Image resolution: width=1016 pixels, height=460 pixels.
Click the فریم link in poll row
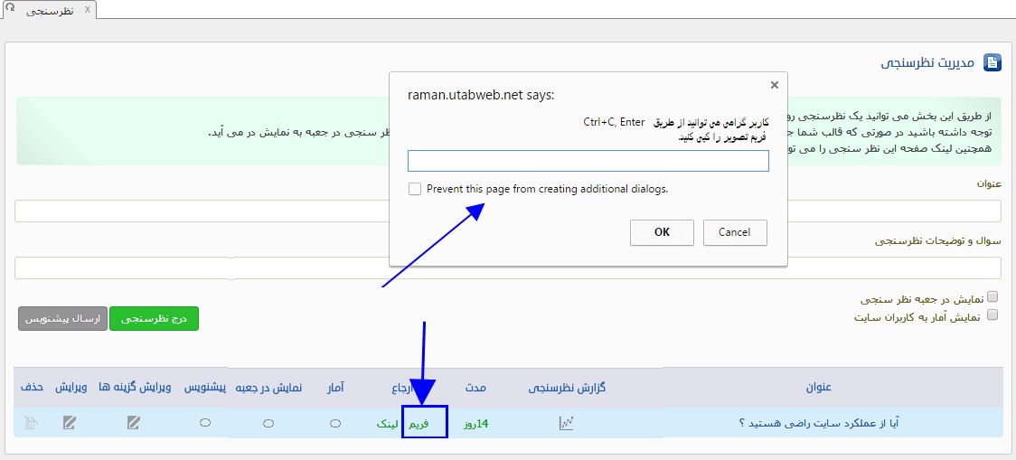click(418, 423)
